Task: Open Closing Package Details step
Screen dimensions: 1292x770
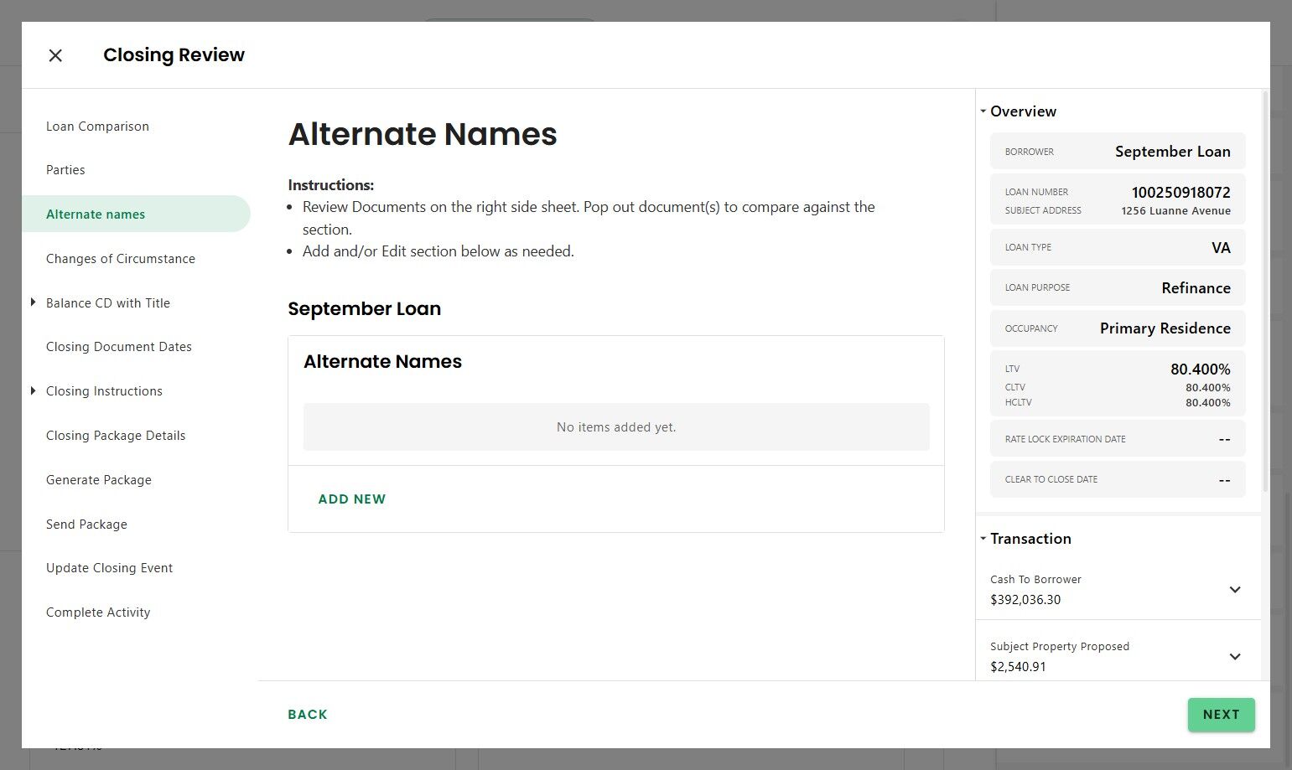Action: click(x=116, y=436)
